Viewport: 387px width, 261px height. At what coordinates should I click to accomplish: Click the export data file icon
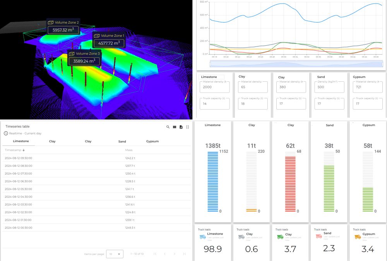coord(181,127)
